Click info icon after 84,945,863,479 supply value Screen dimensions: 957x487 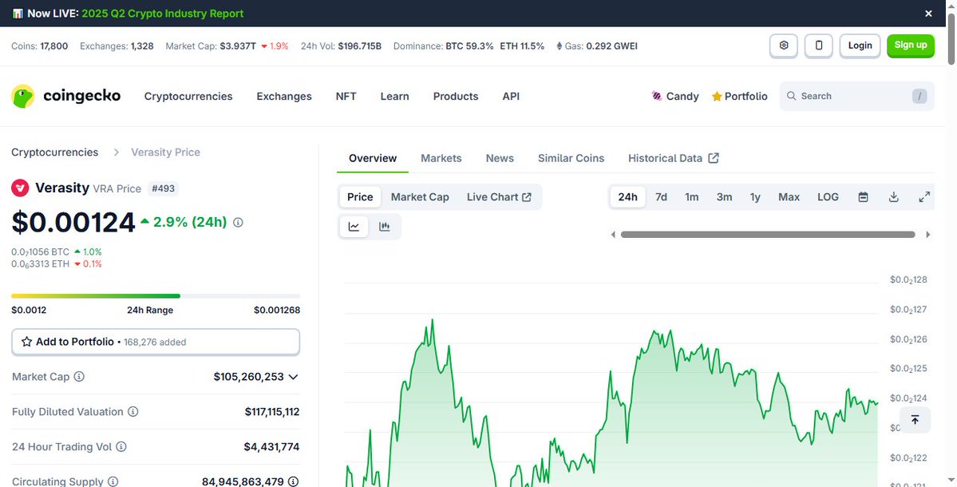click(x=293, y=481)
